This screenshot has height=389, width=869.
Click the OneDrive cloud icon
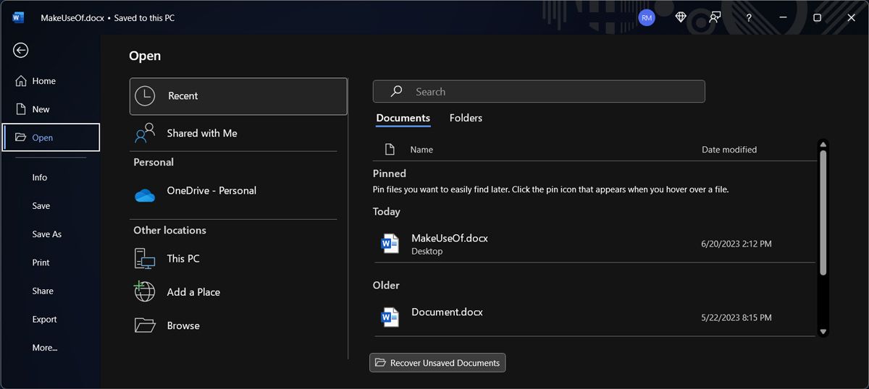145,194
